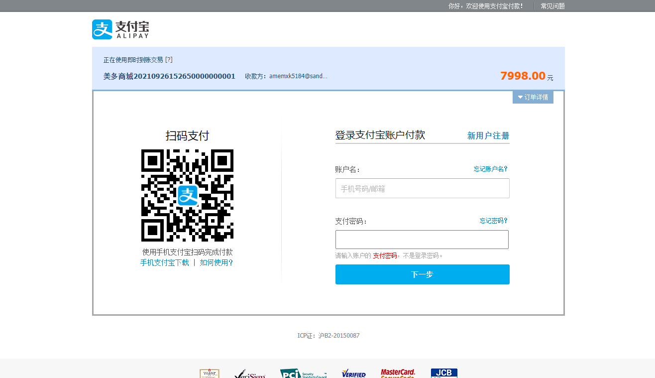
Task: Click the truncated payee email amemxk5184@sand...
Action: [x=298, y=76]
